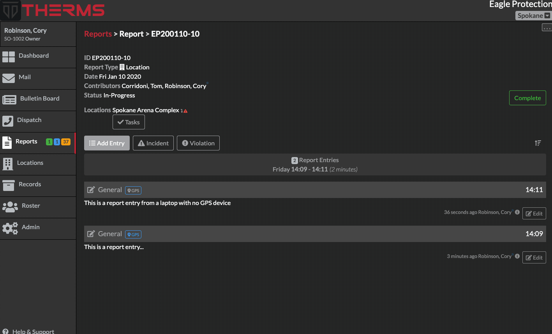
Task: Edit the 14:09 report entry
Action: point(534,257)
